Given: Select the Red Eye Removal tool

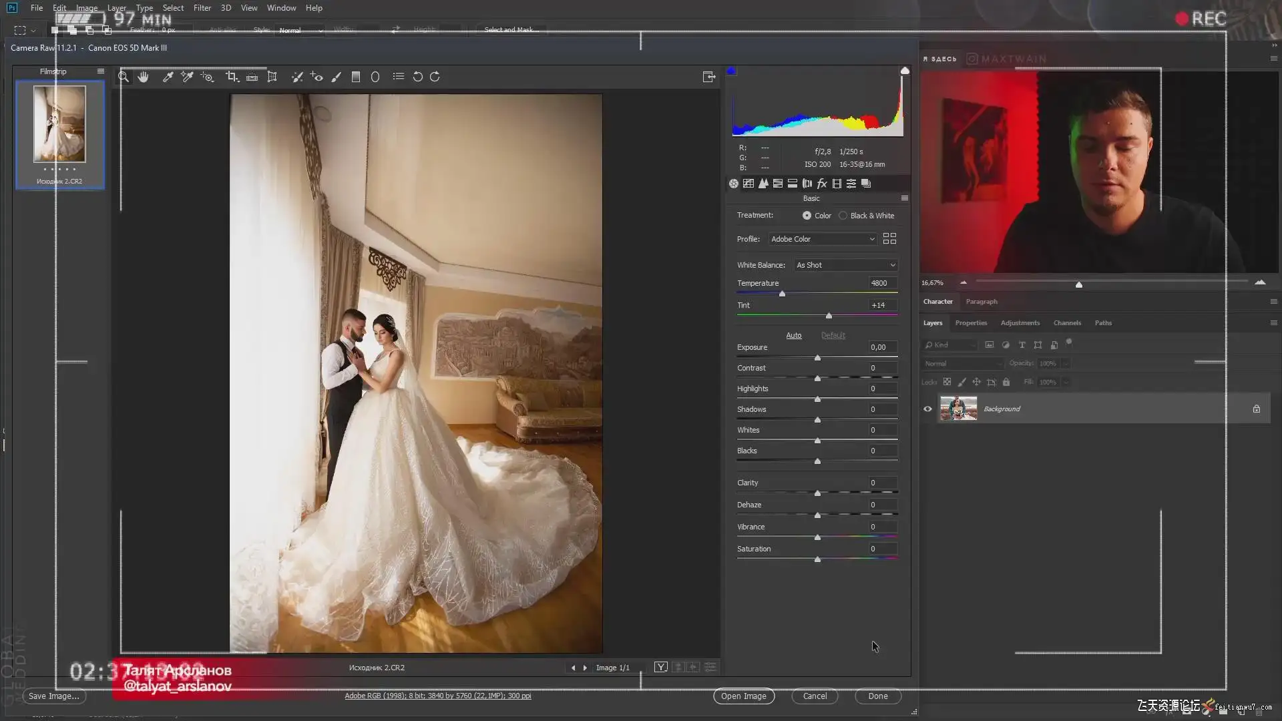Looking at the screenshot, I should [316, 77].
